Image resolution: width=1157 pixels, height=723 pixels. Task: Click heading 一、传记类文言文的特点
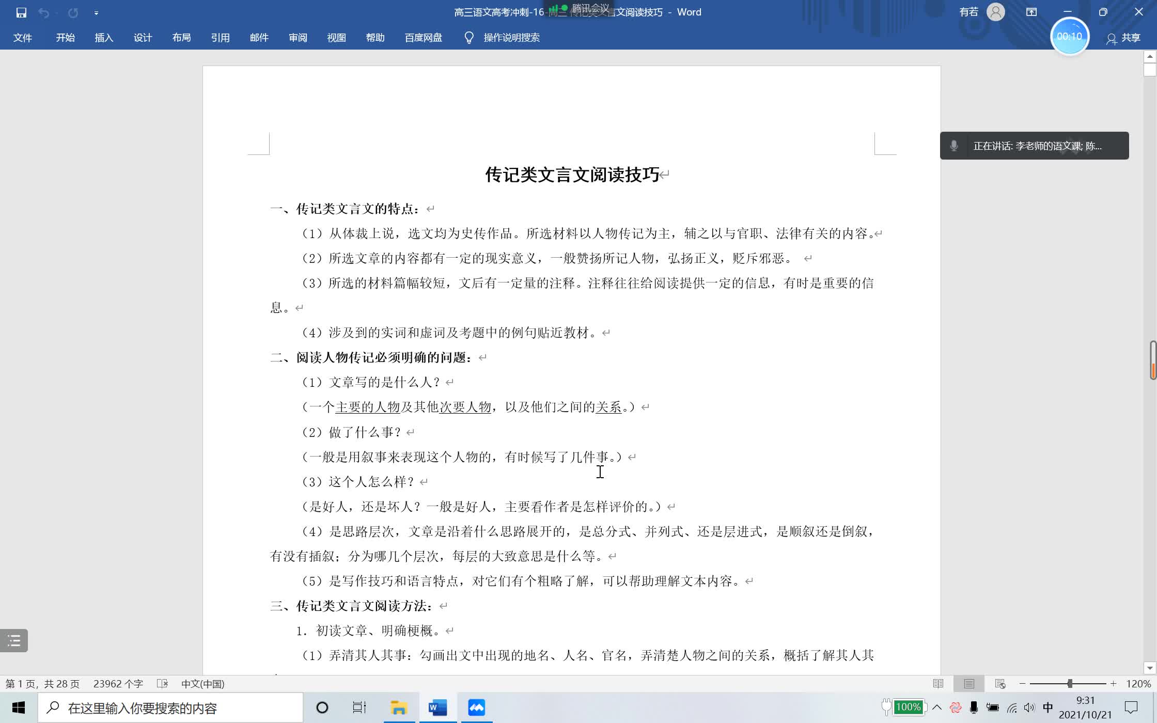(345, 209)
